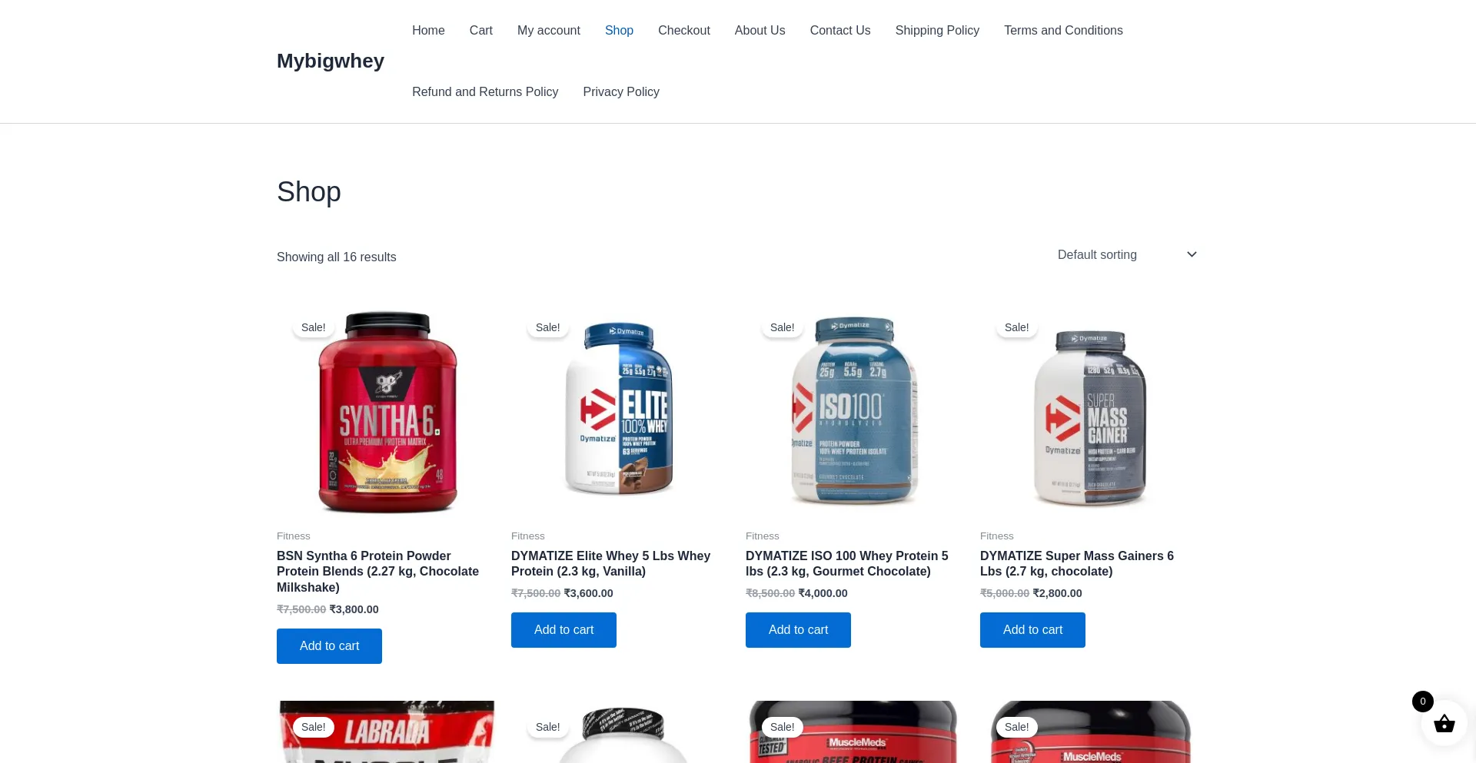Click Sale badge on Dymatize Elite Whey
Screen dimensions: 1476x763
pyautogui.click(x=547, y=327)
